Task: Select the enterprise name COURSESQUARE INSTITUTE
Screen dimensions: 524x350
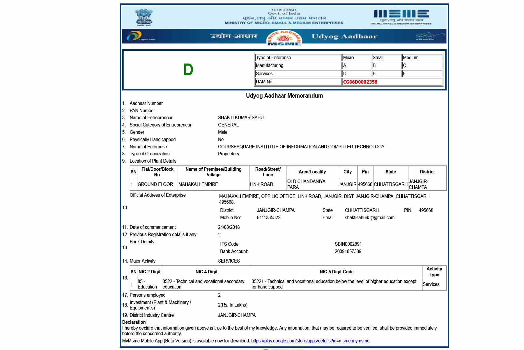Action: [x=301, y=147]
